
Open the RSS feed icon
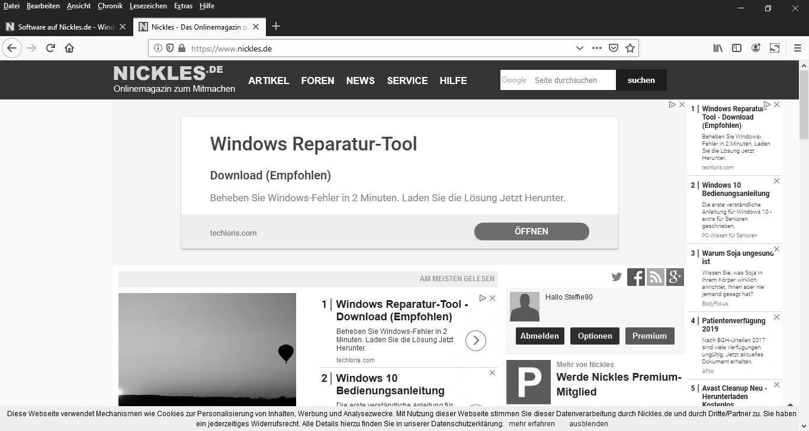click(x=656, y=277)
